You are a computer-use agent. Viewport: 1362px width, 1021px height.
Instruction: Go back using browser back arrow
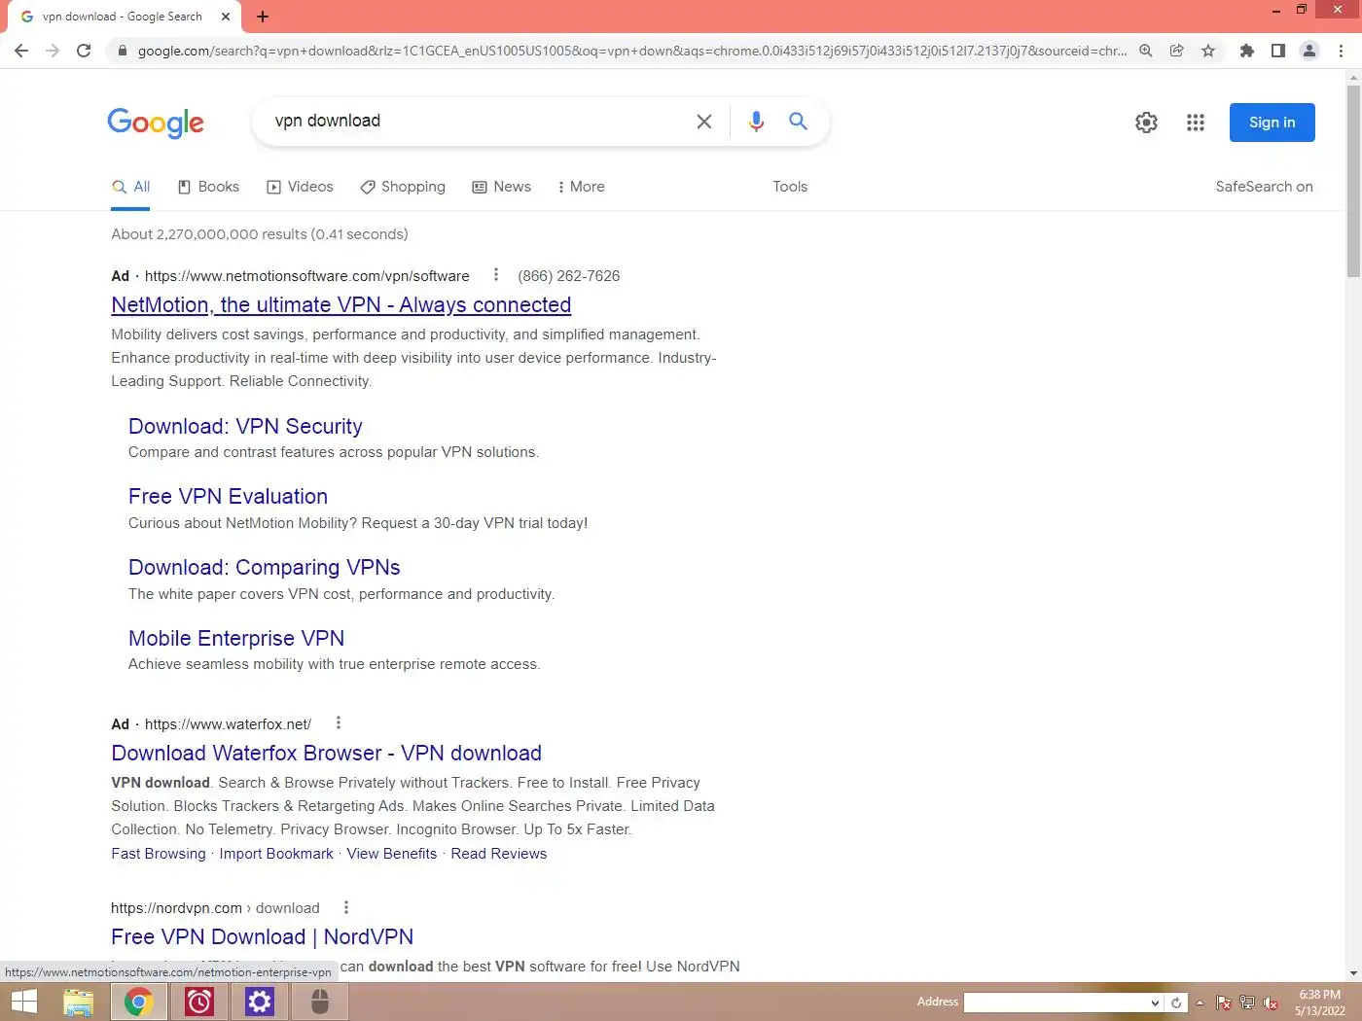[21, 51]
